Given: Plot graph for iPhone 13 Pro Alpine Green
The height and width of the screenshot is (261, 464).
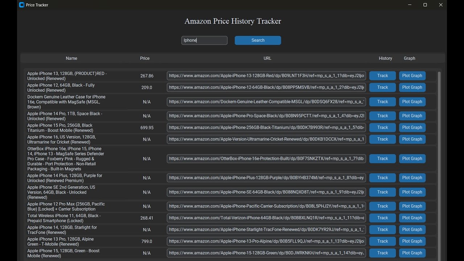Looking at the screenshot, I should coord(412,241).
